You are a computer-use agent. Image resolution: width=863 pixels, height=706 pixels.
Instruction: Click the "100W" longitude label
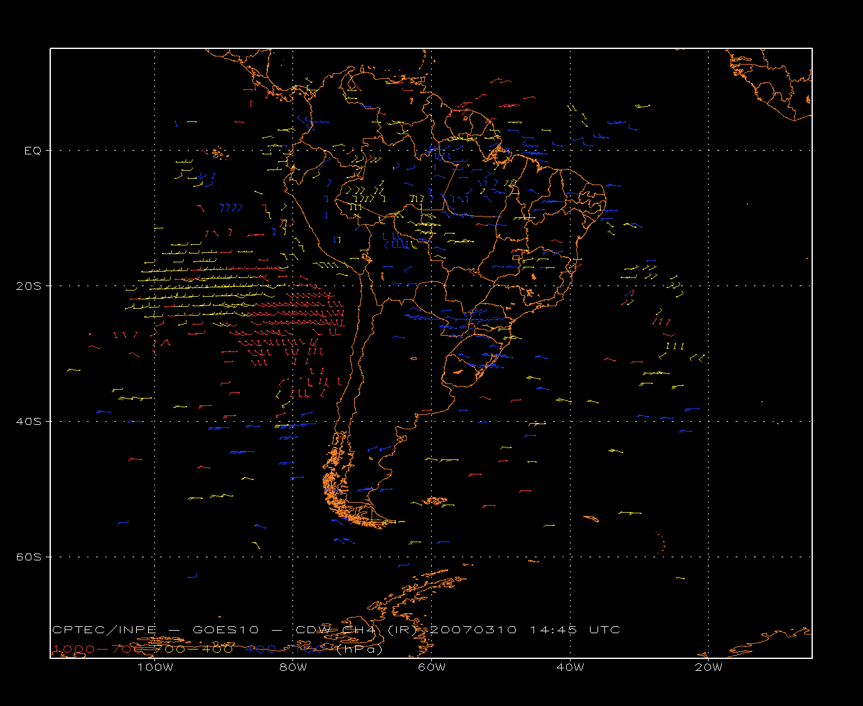tap(155, 667)
